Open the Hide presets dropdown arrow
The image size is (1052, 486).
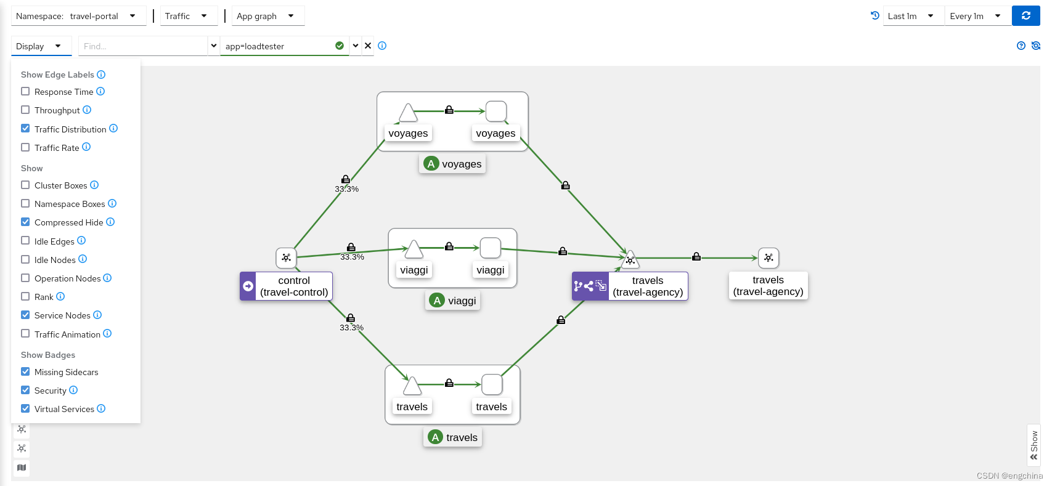coord(356,46)
